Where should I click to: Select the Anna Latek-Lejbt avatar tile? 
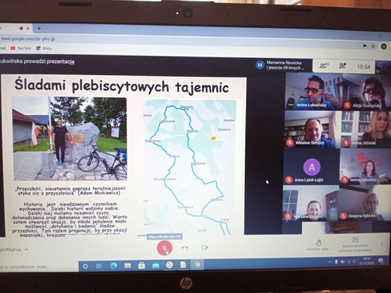pos(311,168)
